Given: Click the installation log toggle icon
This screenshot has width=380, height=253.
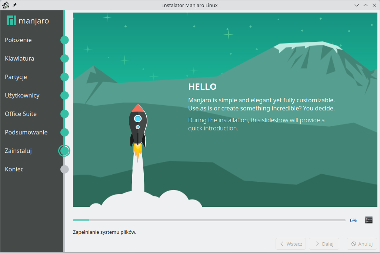Looking at the screenshot, I should (369, 220).
